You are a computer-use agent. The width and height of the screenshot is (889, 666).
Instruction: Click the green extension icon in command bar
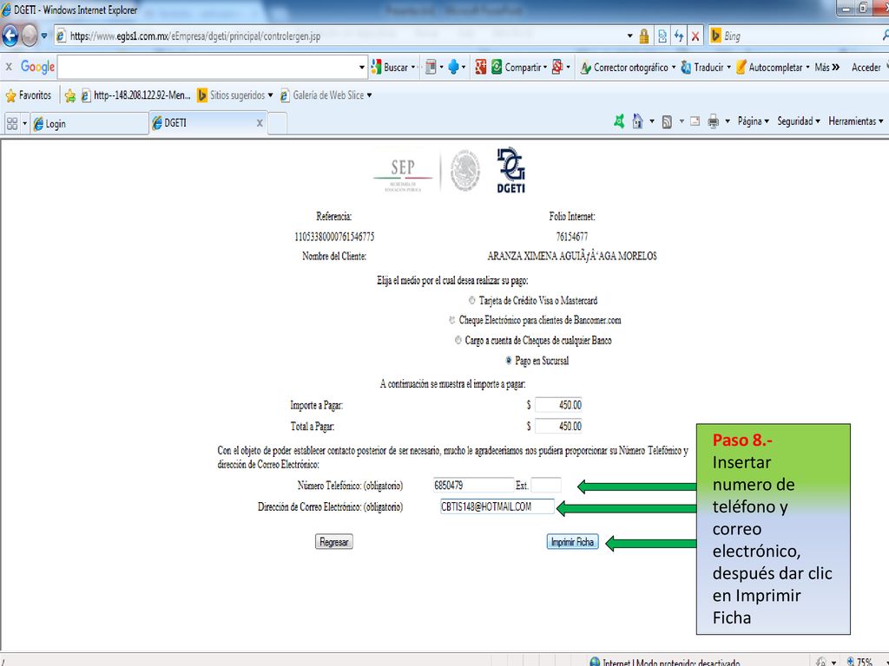pos(619,121)
